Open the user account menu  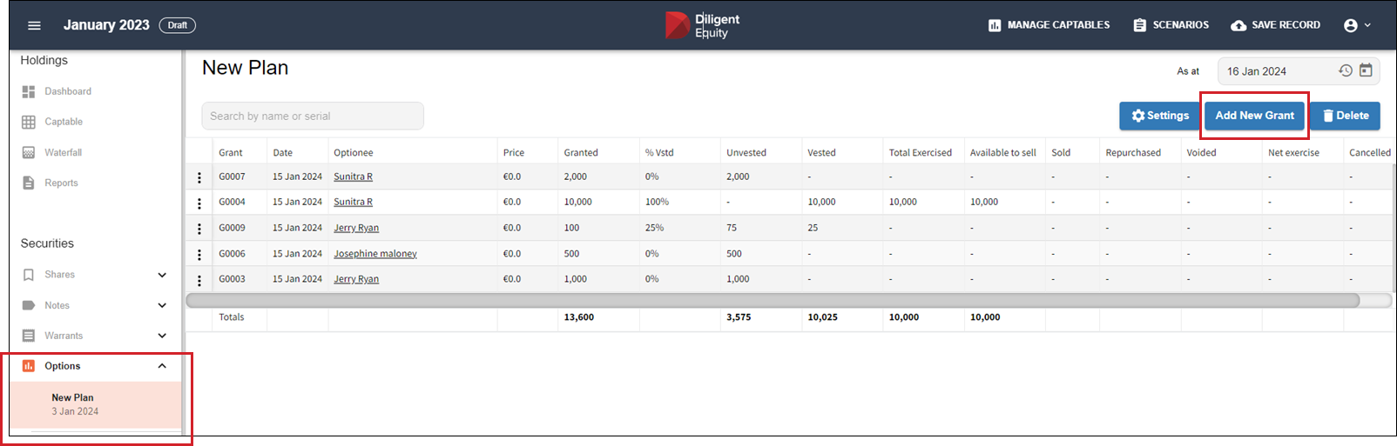[1357, 25]
